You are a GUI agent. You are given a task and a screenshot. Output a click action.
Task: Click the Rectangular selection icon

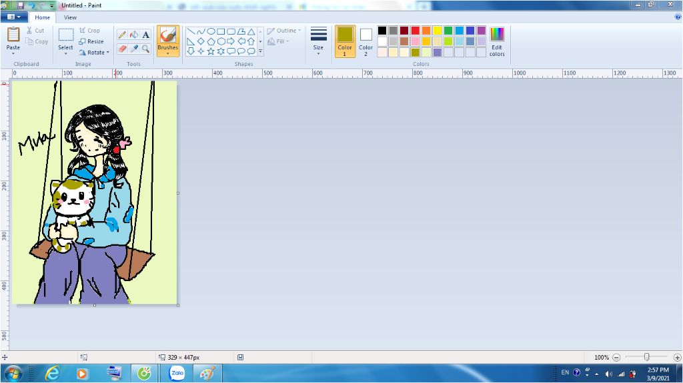[66, 35]
